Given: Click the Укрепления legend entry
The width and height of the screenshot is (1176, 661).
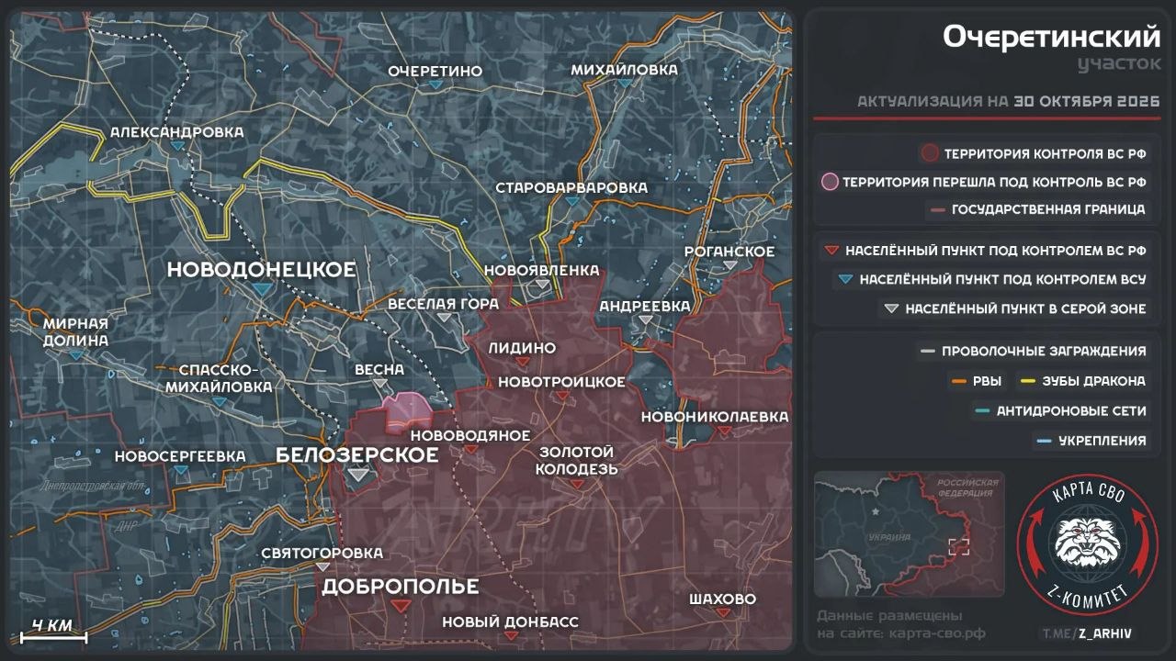Looking at the screenshot, I should [x=1091, y=441].
